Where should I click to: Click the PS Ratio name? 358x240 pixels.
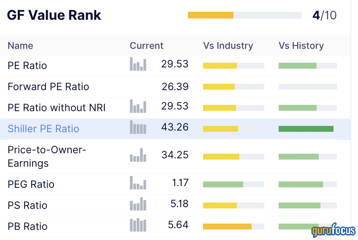pos(27,205)
